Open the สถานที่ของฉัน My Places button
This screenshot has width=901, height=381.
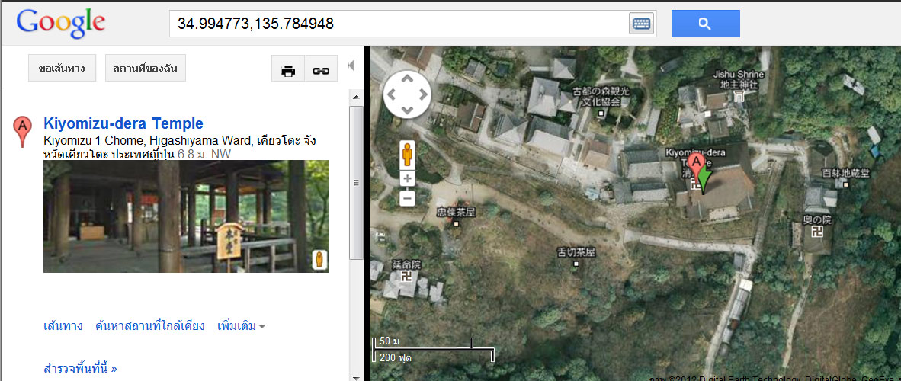(x=146, y=69)
